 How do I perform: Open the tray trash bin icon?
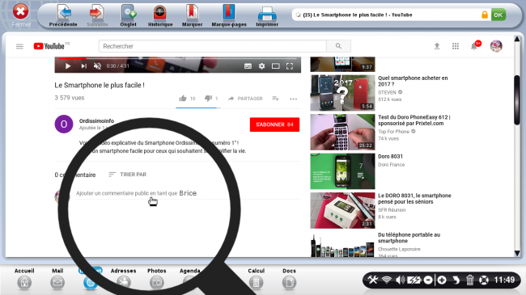pos(469,280)
